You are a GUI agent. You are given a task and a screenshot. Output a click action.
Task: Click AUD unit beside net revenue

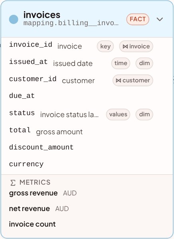point(62,209)
